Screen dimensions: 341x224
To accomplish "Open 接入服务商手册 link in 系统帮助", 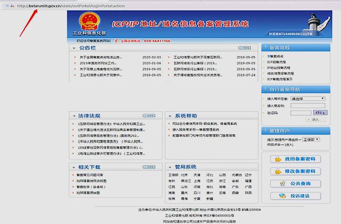I will click(196, 130).
